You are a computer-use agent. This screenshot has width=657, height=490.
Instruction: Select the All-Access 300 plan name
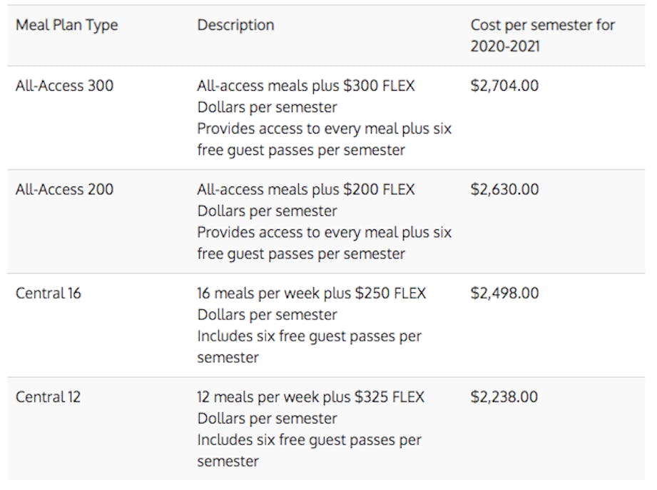pyautogui.click(x=64, y=86)
